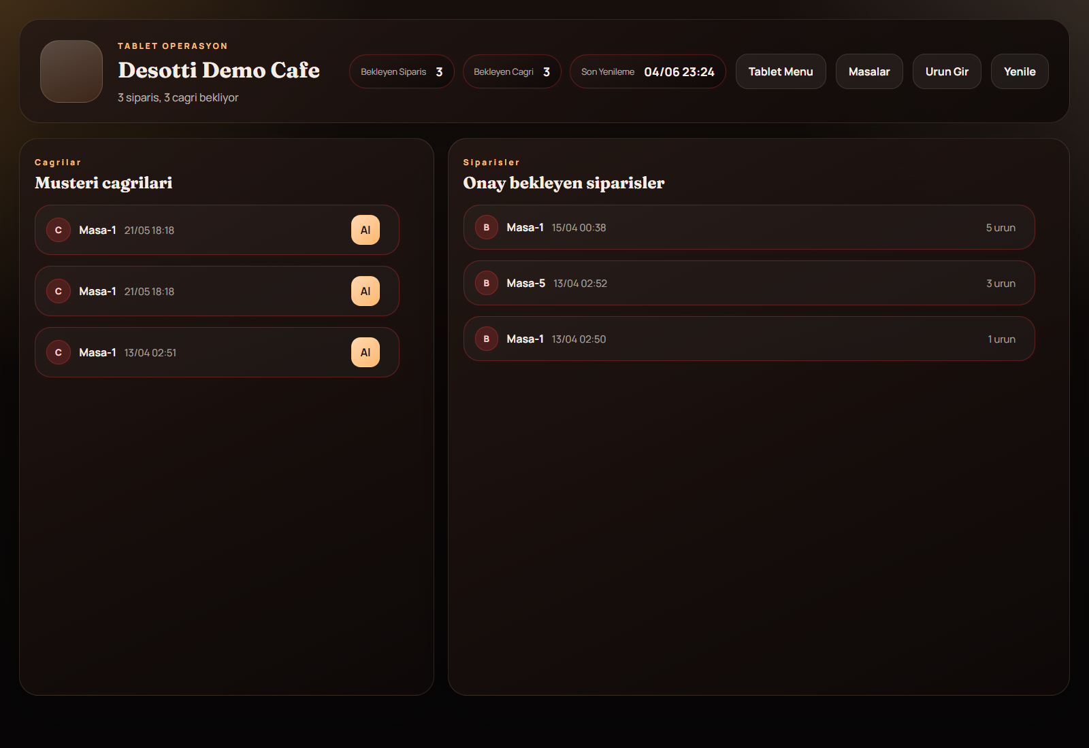Click the C badge on the 13/04 02:51 call

[x=59, y=352]
